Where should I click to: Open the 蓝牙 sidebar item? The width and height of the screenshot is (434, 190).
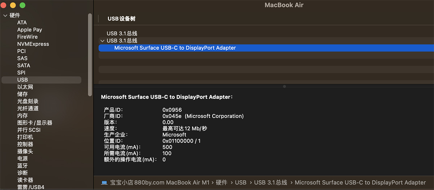point(22,165)
